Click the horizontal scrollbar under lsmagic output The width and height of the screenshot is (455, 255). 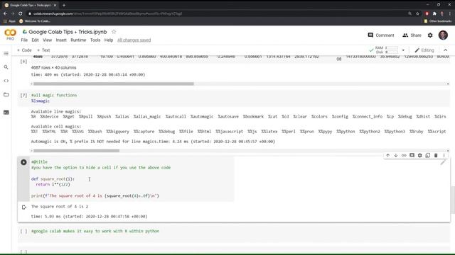click(x=76, y=151)
